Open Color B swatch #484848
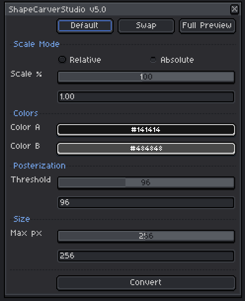245x301 pixels. coord(146,148)
